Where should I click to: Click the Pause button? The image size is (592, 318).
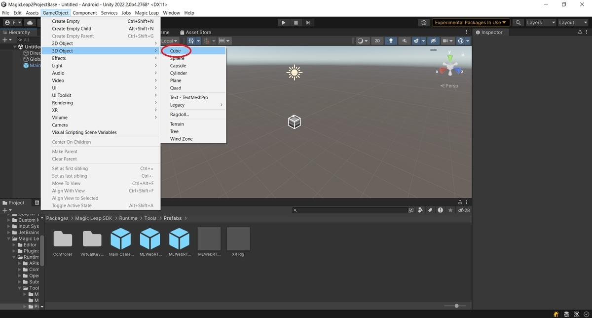(x=296, y=23)
